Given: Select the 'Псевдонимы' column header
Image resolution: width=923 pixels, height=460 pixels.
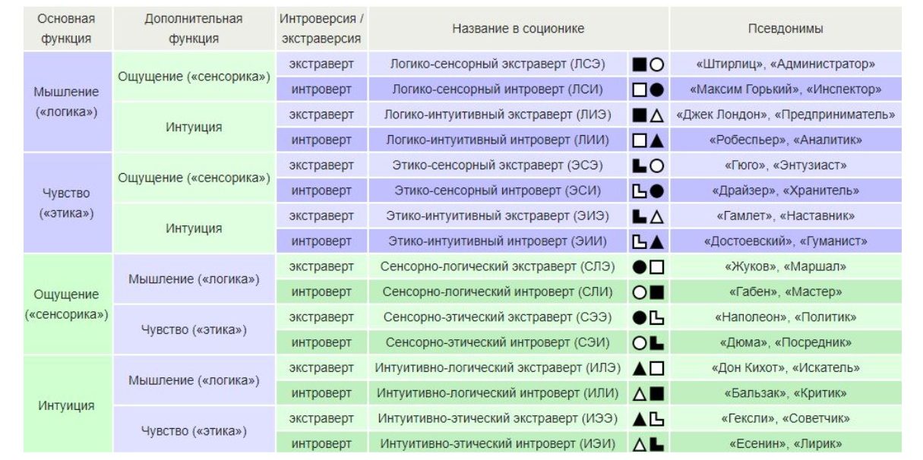Looking at the screenshot, I should tap(785, 29).
